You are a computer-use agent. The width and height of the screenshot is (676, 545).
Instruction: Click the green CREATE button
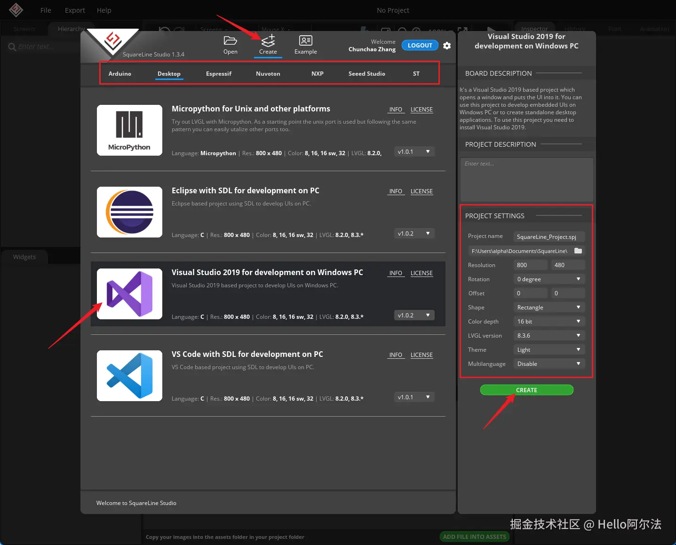tap(526, 390)
